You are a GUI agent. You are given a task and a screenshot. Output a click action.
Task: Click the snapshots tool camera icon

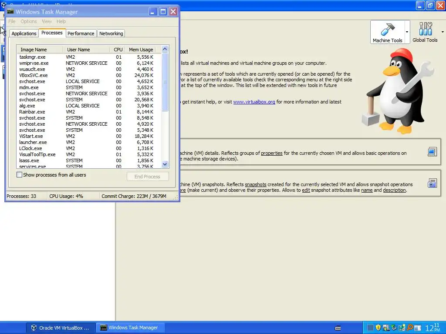pos(432,183)
